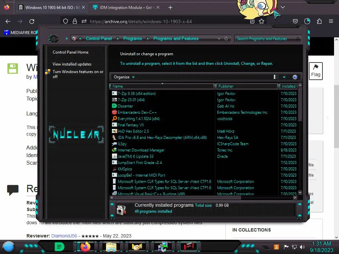Click the Firefox forward arrow
339x254 pixels.
click(x=20, y=21)
